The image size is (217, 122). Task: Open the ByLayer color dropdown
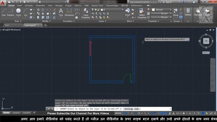pyautogui.click(x=171, y=10)
